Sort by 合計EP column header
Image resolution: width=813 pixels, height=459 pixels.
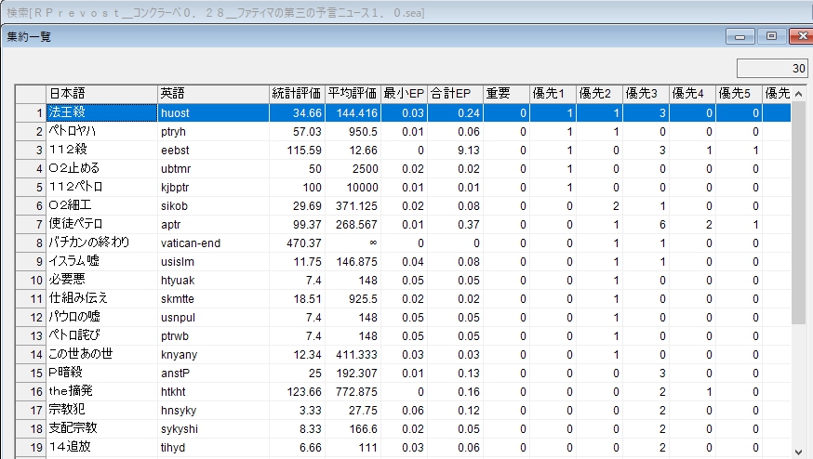click(455, 94)
